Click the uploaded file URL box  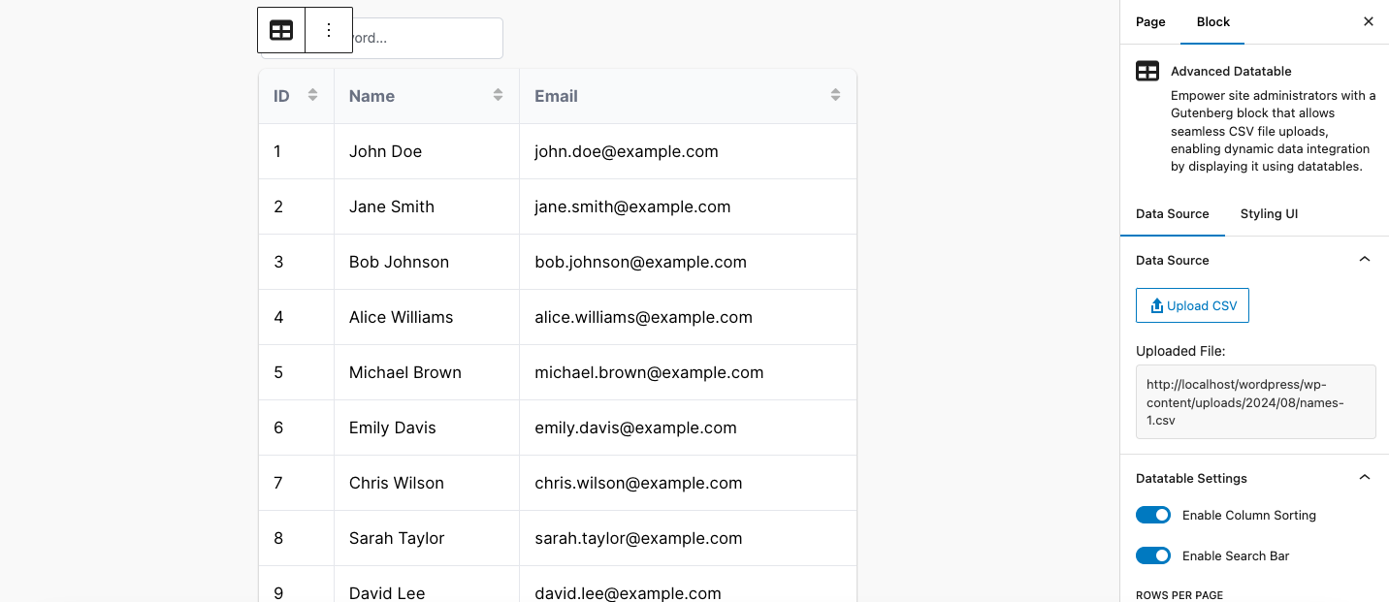click(x=1256, y=402)
